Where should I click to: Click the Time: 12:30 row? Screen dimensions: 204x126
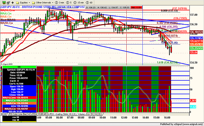[x=19, y=75]
